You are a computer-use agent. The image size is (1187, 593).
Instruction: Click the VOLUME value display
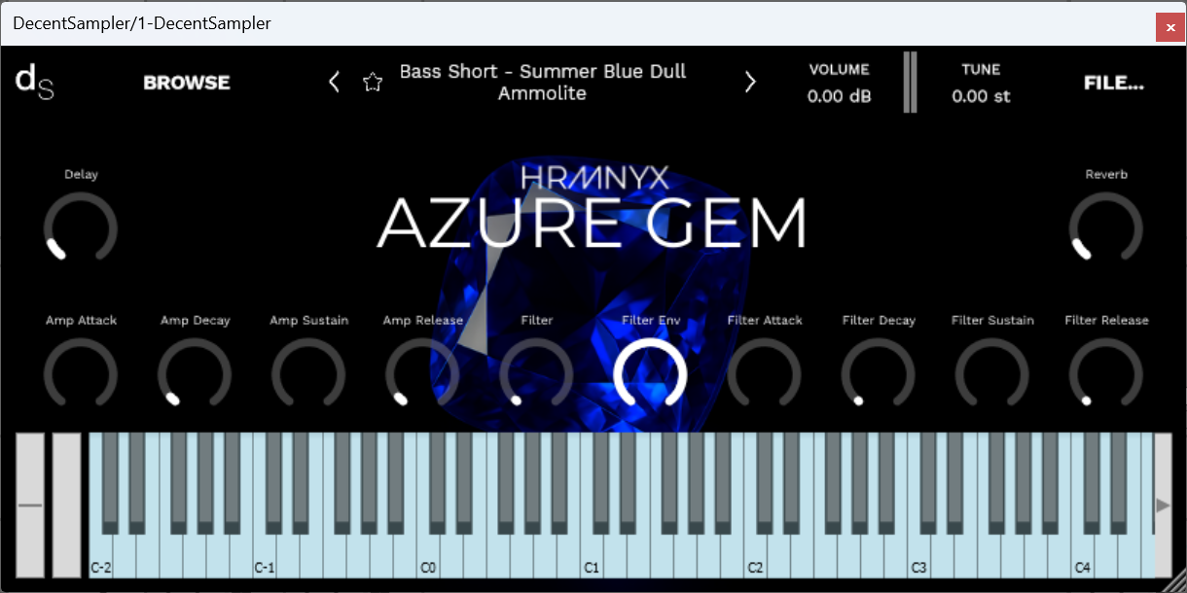click(838, 95)
